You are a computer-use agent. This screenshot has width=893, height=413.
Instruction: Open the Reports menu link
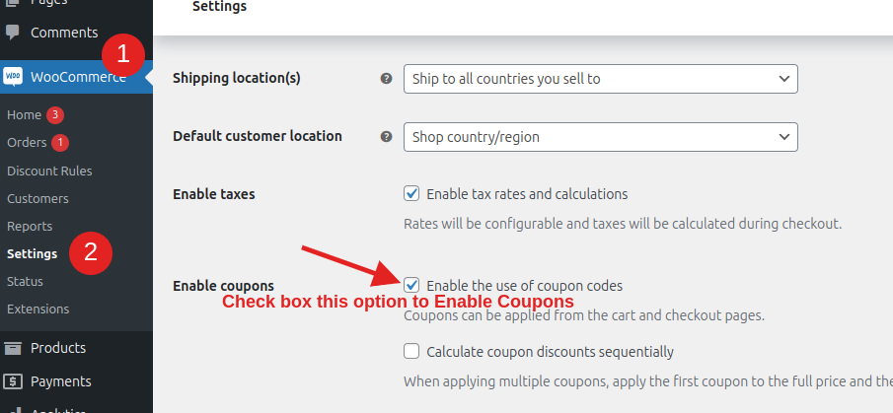coord(30,226)
